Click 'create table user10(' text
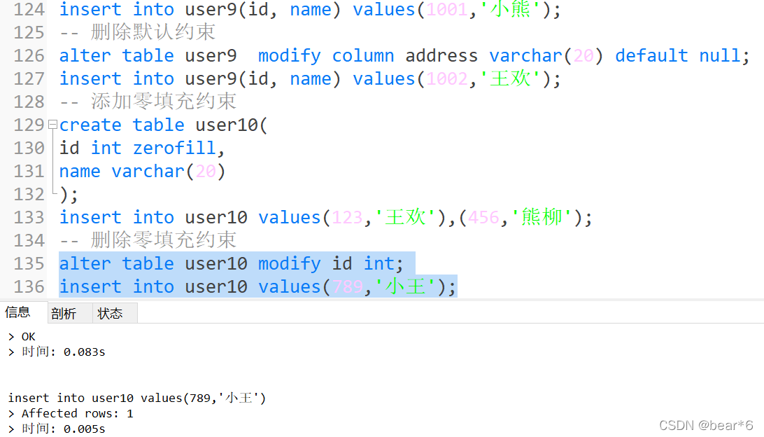Image resolution: width=764 pixels, height=437 pixels. coord(163,125)
